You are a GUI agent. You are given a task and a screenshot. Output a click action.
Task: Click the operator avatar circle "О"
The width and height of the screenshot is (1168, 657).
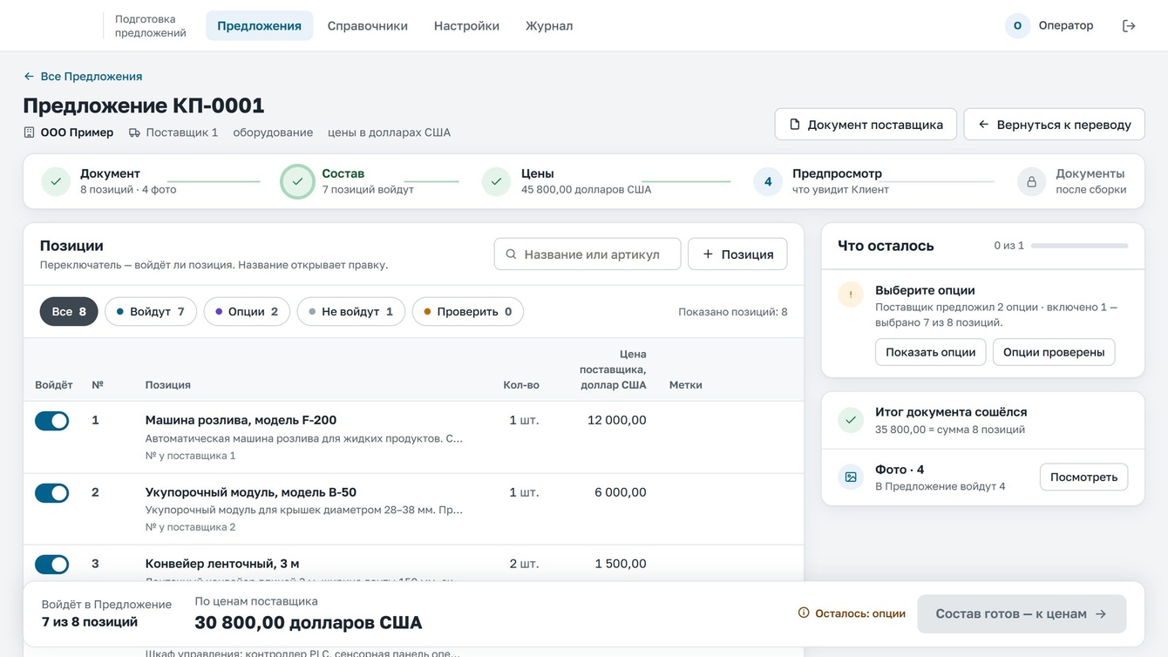(x=1017, y=26)
